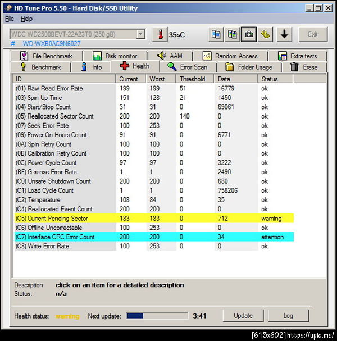This screenshot has height=341, width=337.
Task: Switch to the Folder Usage tab
Action: coord(249,67)
